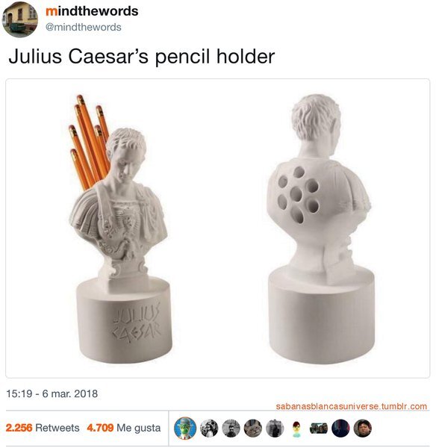Click the tweet text Julius Caesar's pencil holder
This screenshot has width=436, height=448.
[142, 56]
